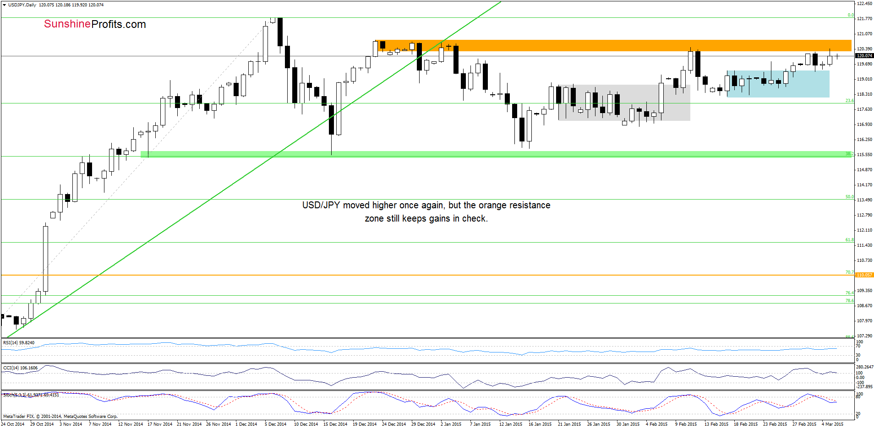The image size is (874, 428).
Task: Click the 107.290 price axis label
Action: coord(864,336)
